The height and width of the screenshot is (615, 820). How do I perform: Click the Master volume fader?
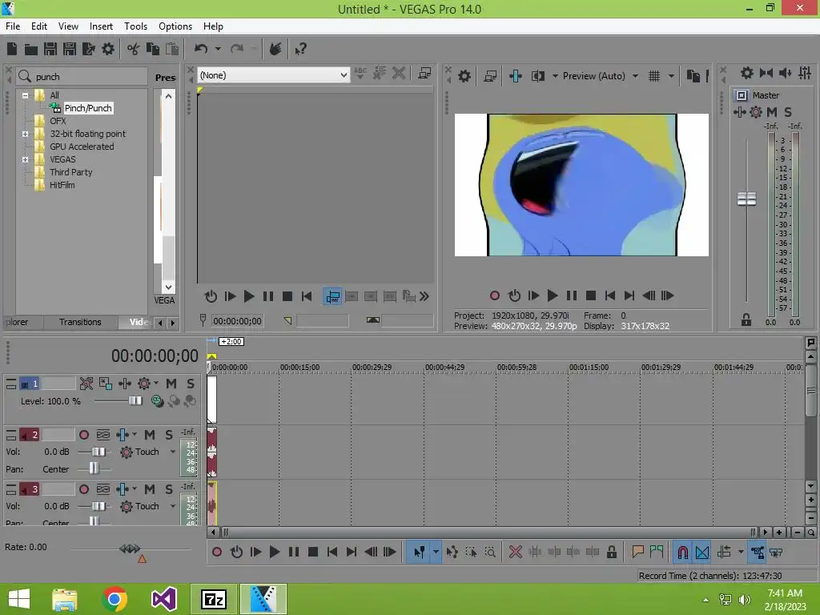tap(747, 199)
